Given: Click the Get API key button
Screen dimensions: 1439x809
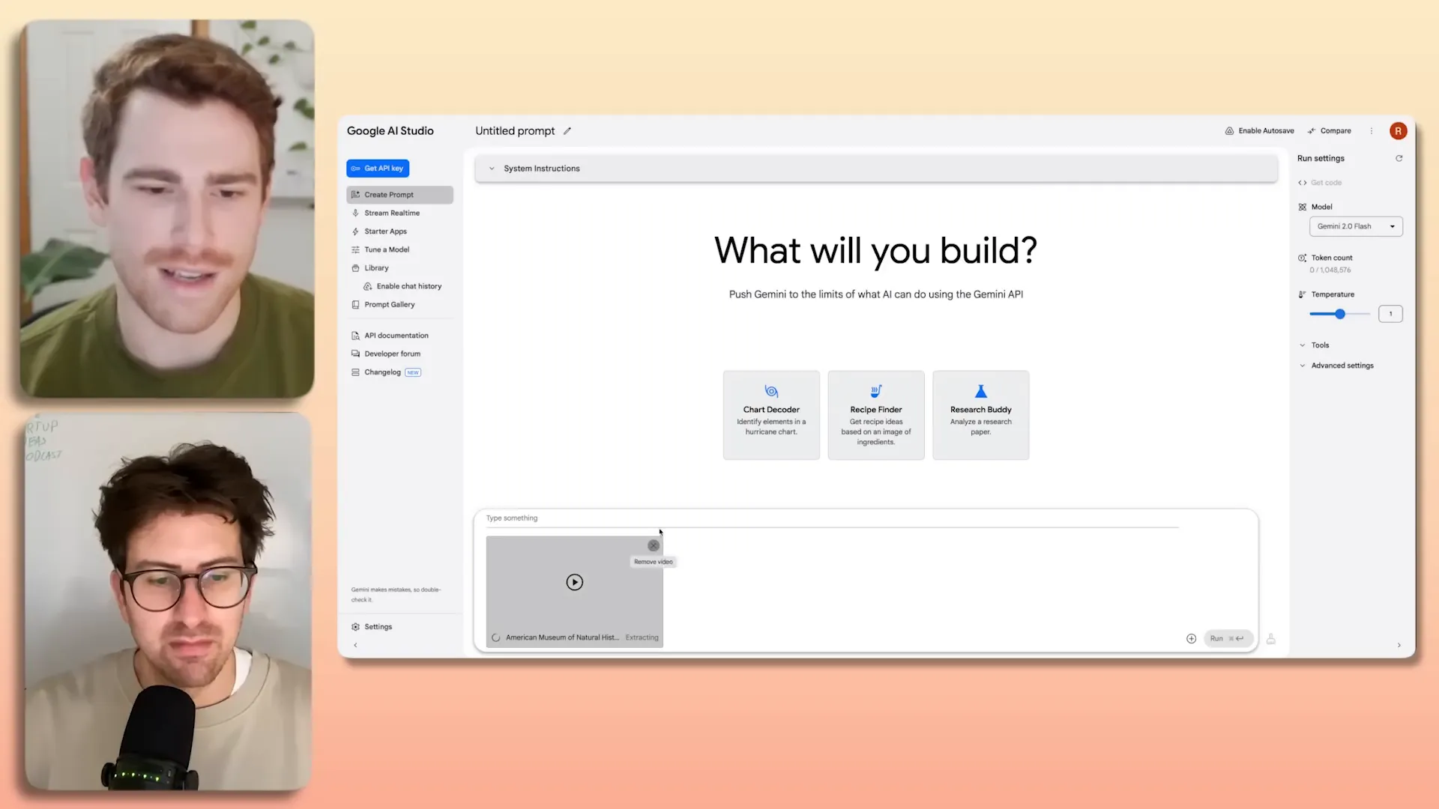Looking at the screenshot, I should [x=378, y=169].
